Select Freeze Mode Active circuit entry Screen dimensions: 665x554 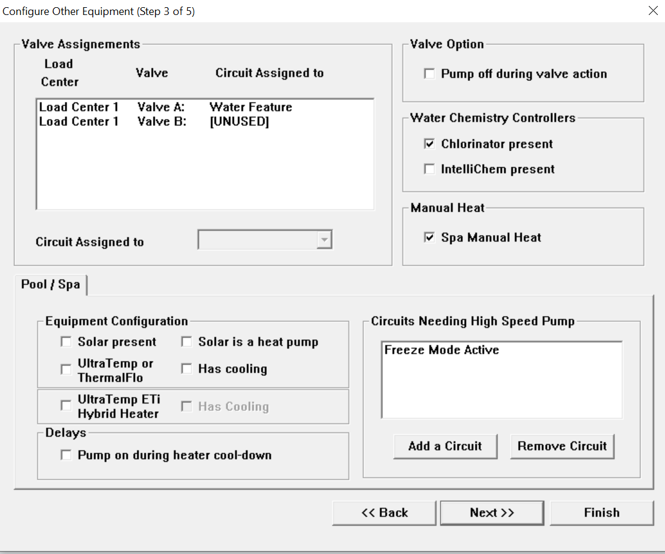(502, 350)
